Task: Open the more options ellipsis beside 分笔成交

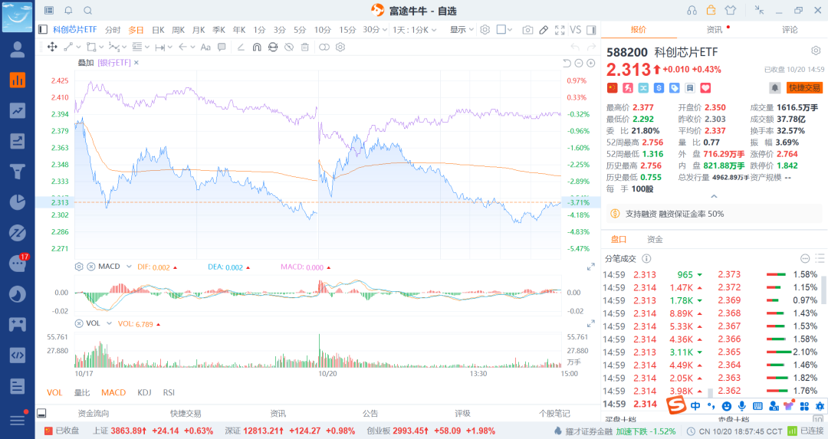Action: [x=805, y=258]
